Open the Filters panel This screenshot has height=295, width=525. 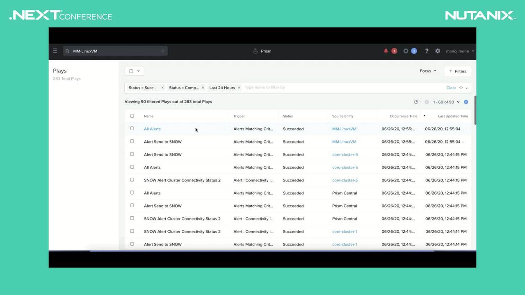[x=458, y=71]
